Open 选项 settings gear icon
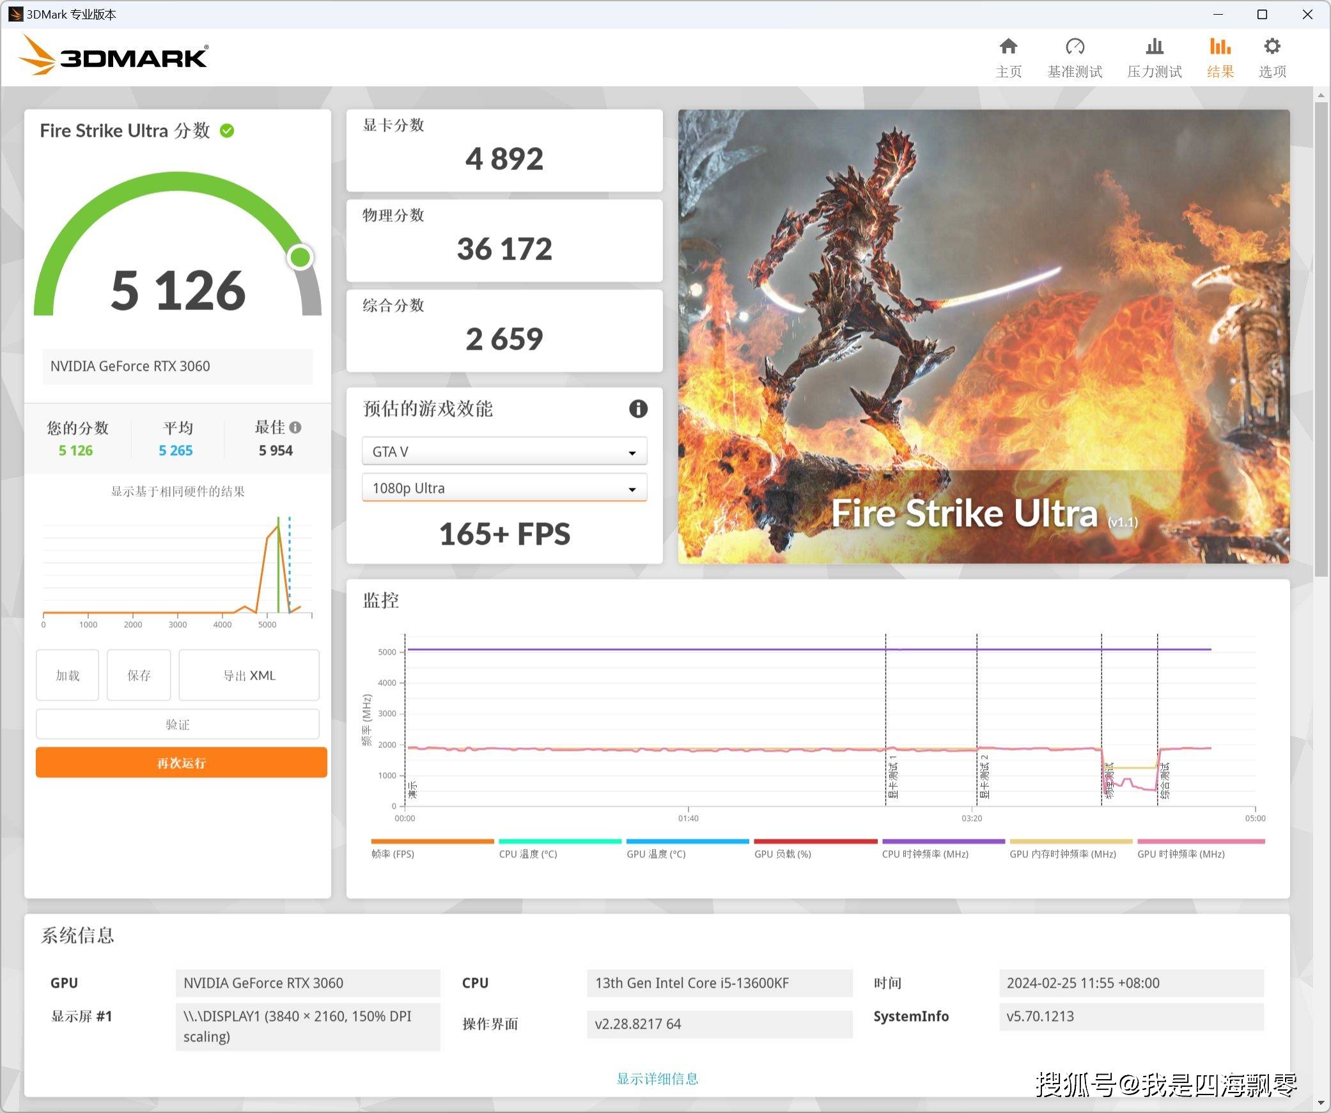 point(1272,56)
